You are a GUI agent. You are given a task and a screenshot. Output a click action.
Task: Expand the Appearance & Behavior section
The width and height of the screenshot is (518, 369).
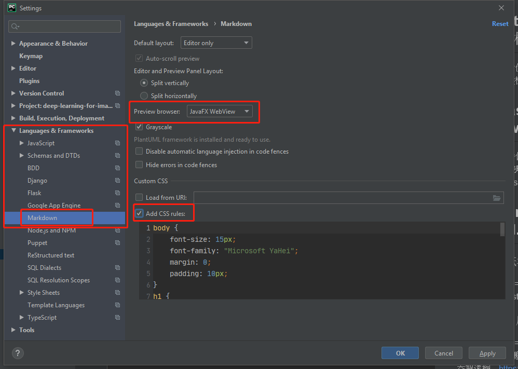[13, 43]
